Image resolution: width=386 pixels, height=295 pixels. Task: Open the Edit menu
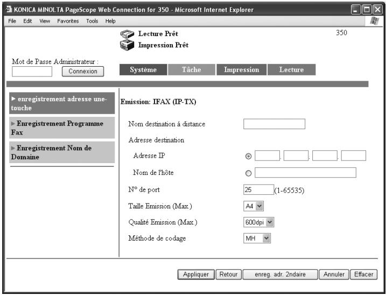27,21
